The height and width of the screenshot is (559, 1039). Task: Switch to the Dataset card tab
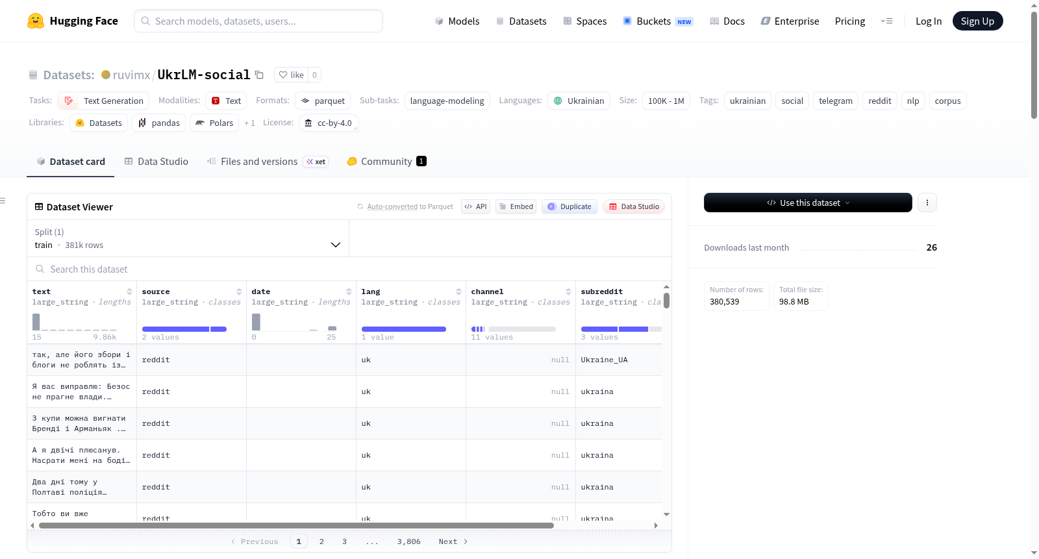pos(70,161)
